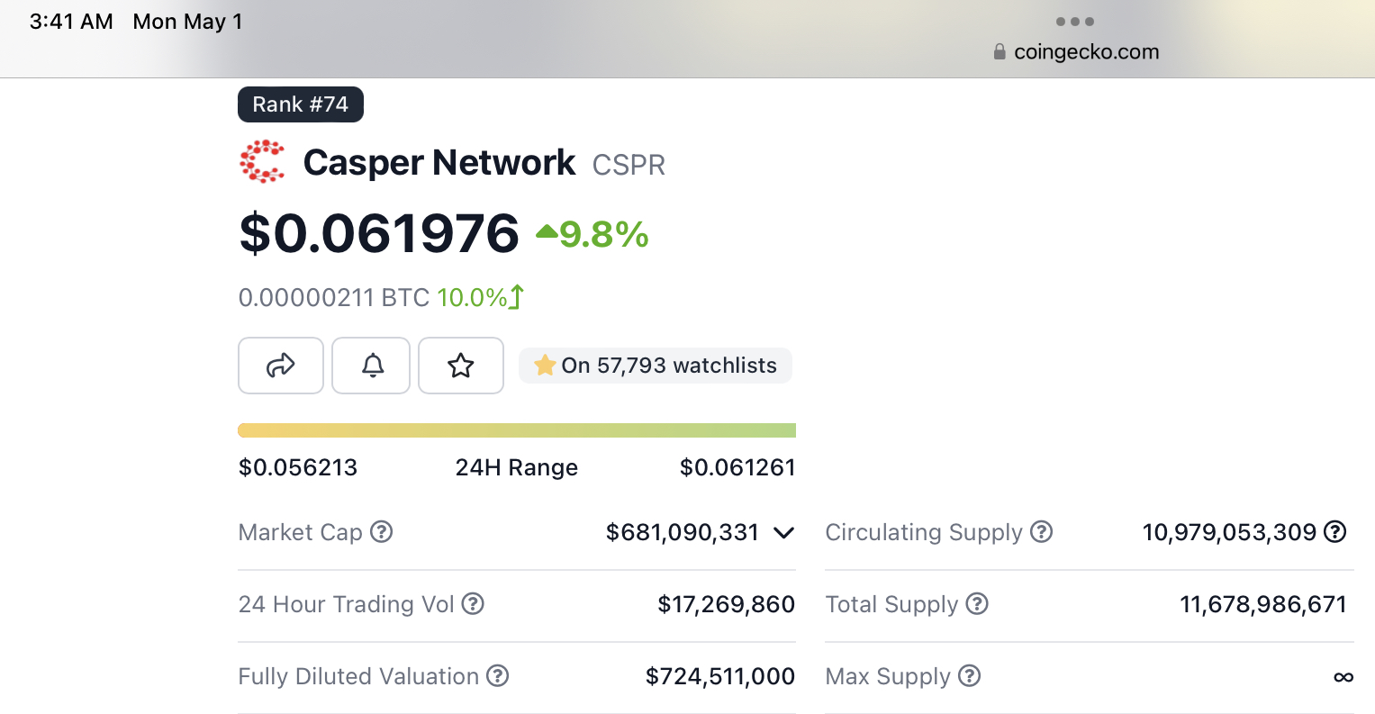1375x714 pixels.
Task: Expand the Market Cap chevron dropdown
Action: coord(783,533)
